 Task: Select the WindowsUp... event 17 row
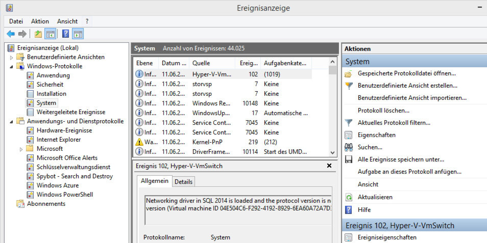click(223, 113)
